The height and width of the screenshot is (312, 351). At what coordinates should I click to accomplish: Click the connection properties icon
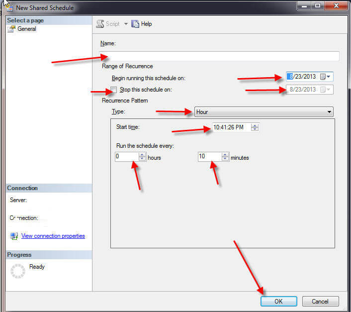pyautogui.click(x=14, y=236)
